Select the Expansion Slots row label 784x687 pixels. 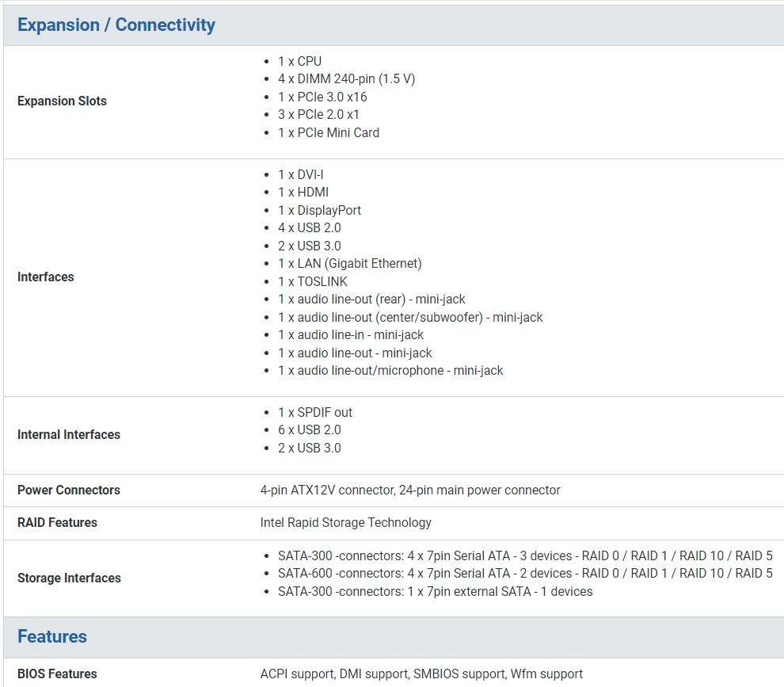62,101
